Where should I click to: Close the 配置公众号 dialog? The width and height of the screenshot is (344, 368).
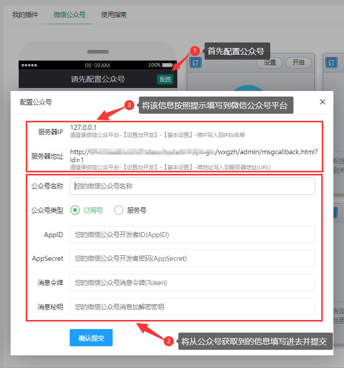322,102
